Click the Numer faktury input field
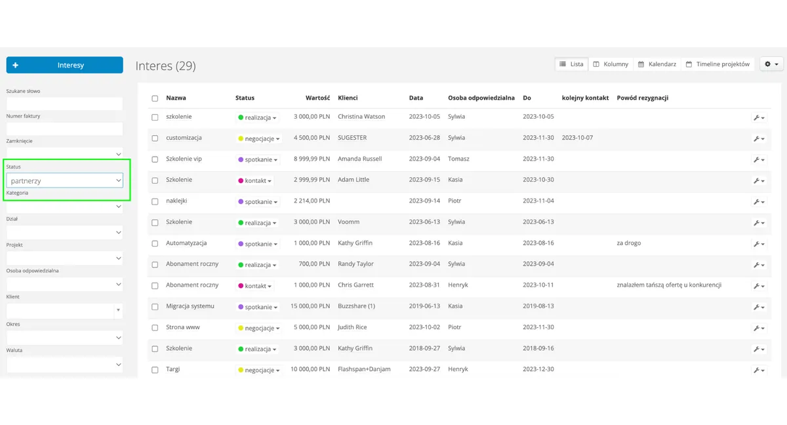Screen dimensions: 787x425 tap(65, 129)
